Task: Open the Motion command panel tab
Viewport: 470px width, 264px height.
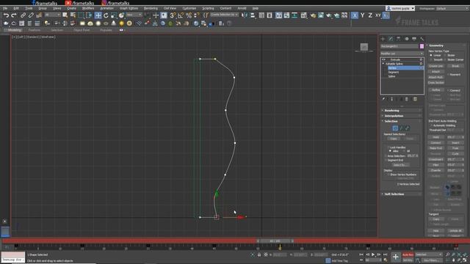Action: click(406, 39)
